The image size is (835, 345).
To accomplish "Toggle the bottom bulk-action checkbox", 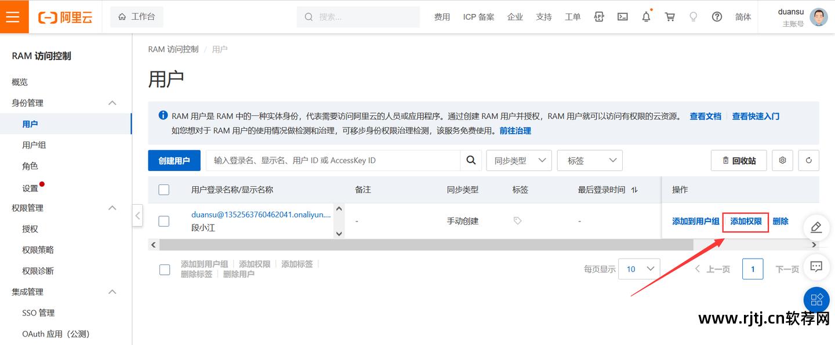I will point(165,270).
